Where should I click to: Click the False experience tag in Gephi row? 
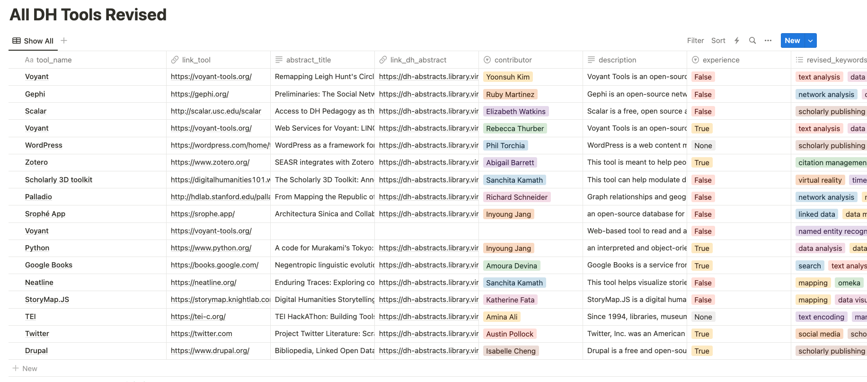(703, 95)
